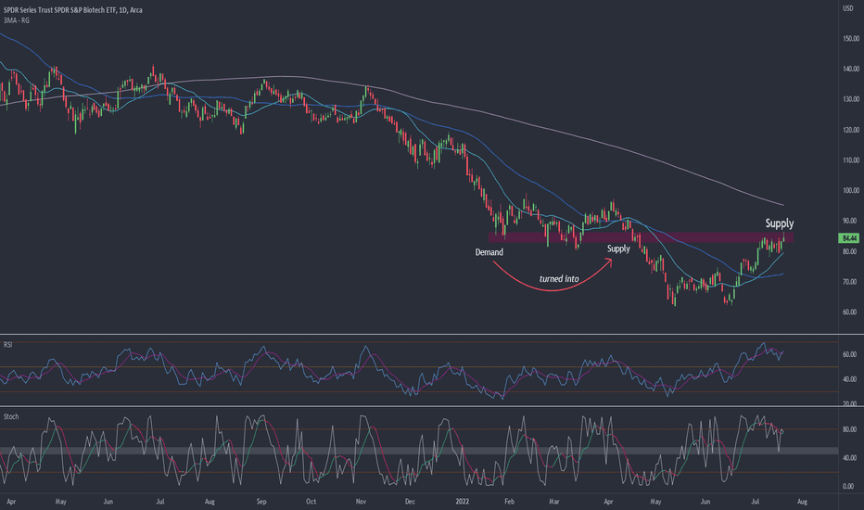The image size is (864, 510).
Task: Click the 100.00 price axis label
Action: click(x=851, y=190)
